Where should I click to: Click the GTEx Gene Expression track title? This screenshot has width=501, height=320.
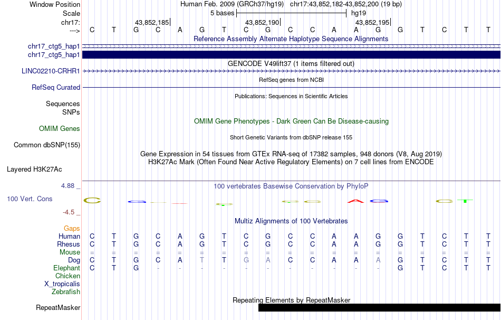click(291, 154)
